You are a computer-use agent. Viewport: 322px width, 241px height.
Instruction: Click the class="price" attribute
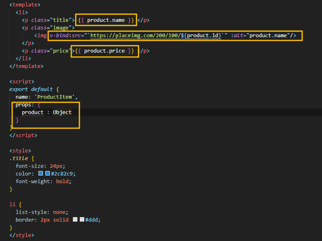click(x=51, y=51)
